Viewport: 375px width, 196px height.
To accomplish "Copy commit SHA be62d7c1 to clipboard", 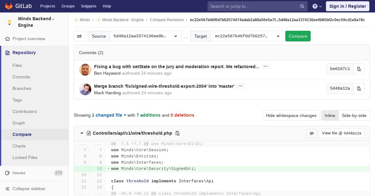I will [359, 69].
